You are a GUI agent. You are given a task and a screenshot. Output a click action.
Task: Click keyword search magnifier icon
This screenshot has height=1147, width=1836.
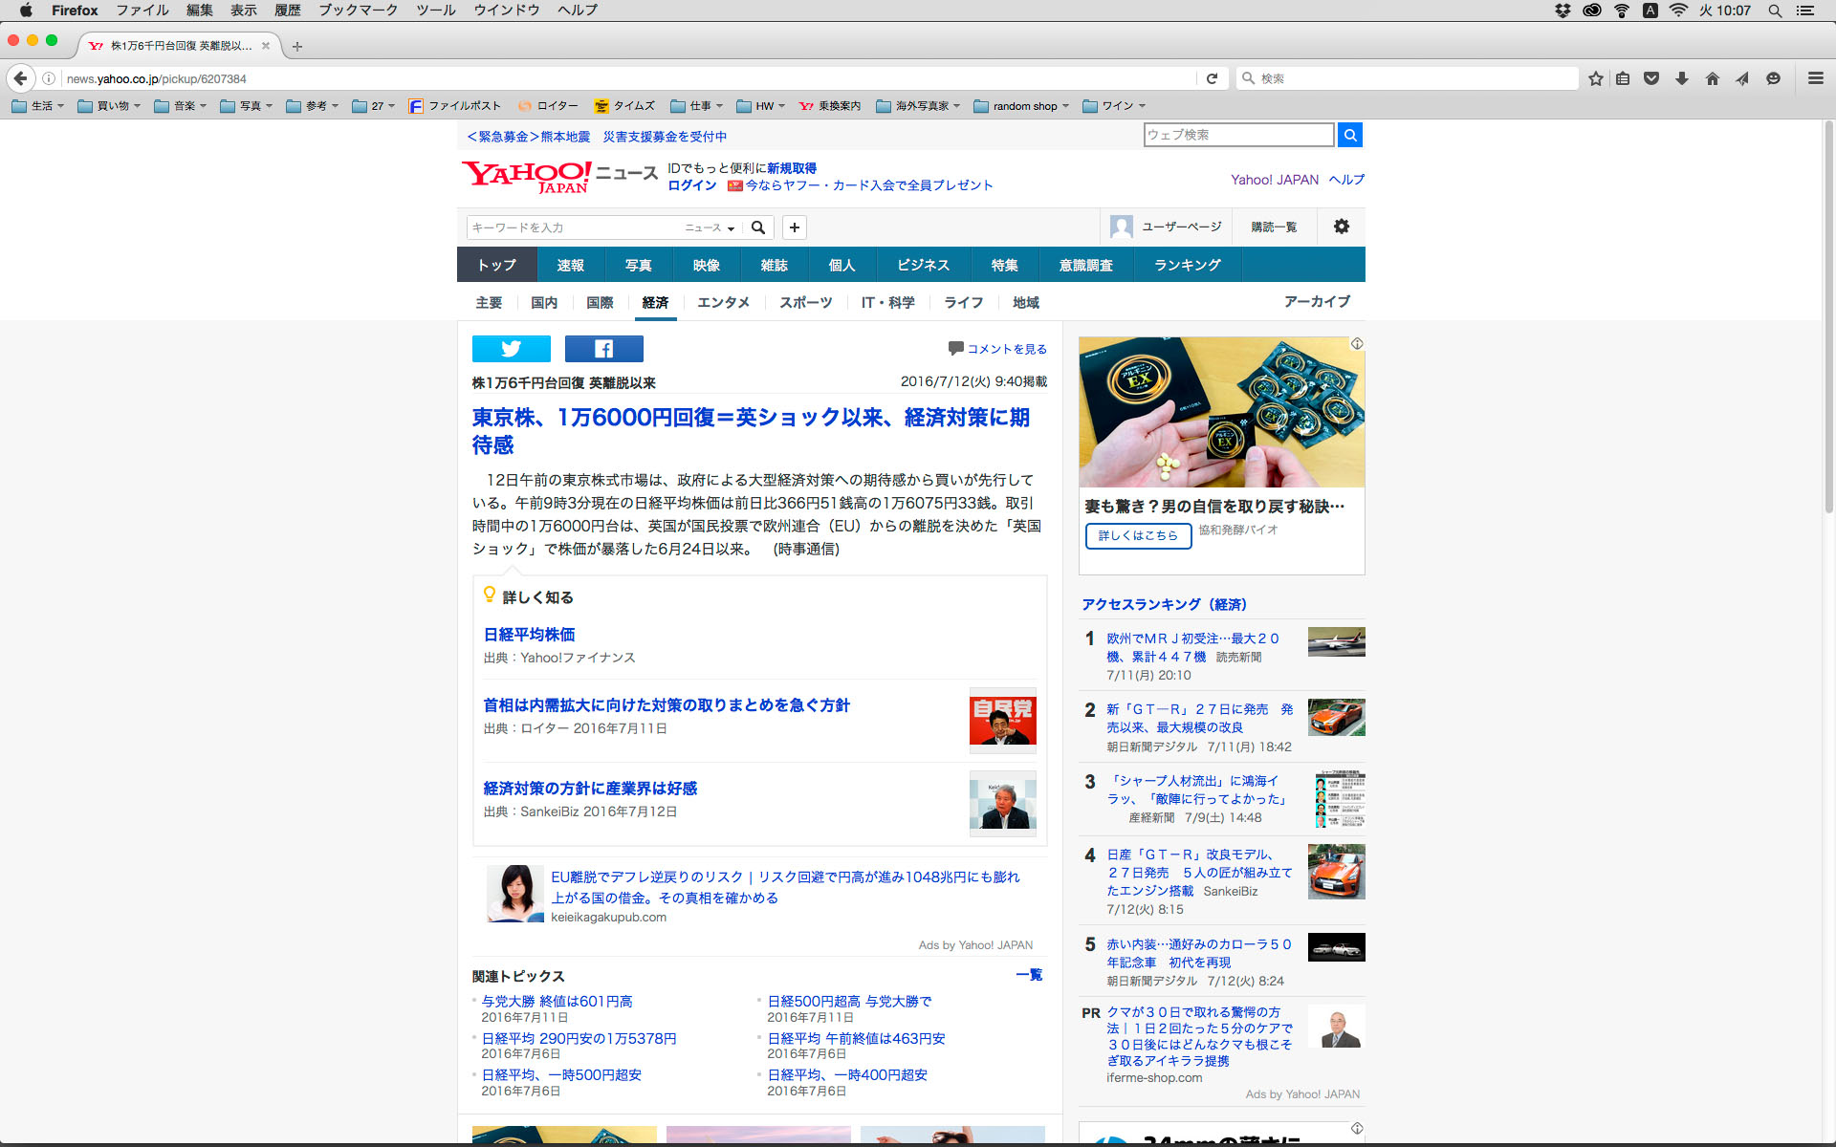click(758, 227)
